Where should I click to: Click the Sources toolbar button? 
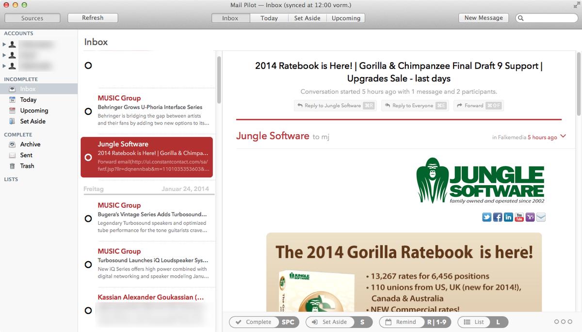(32, 18)
